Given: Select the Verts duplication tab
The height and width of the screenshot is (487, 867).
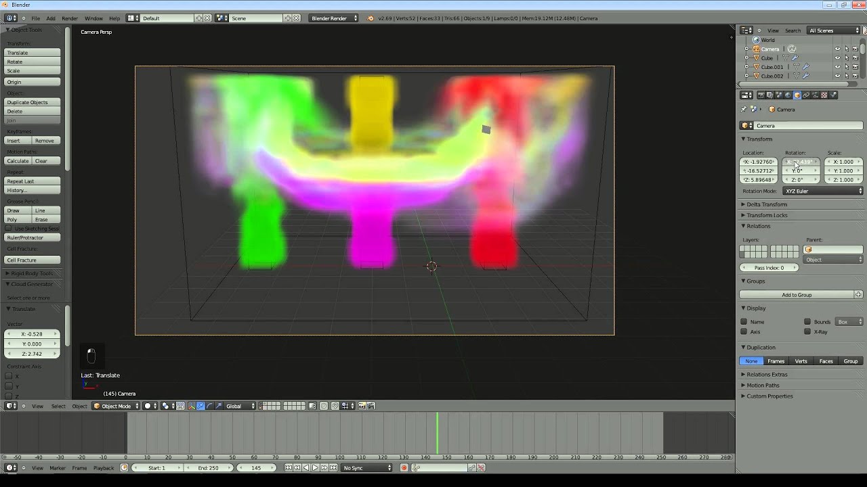Looking at the screenshot, I should [x=801, y=361].
